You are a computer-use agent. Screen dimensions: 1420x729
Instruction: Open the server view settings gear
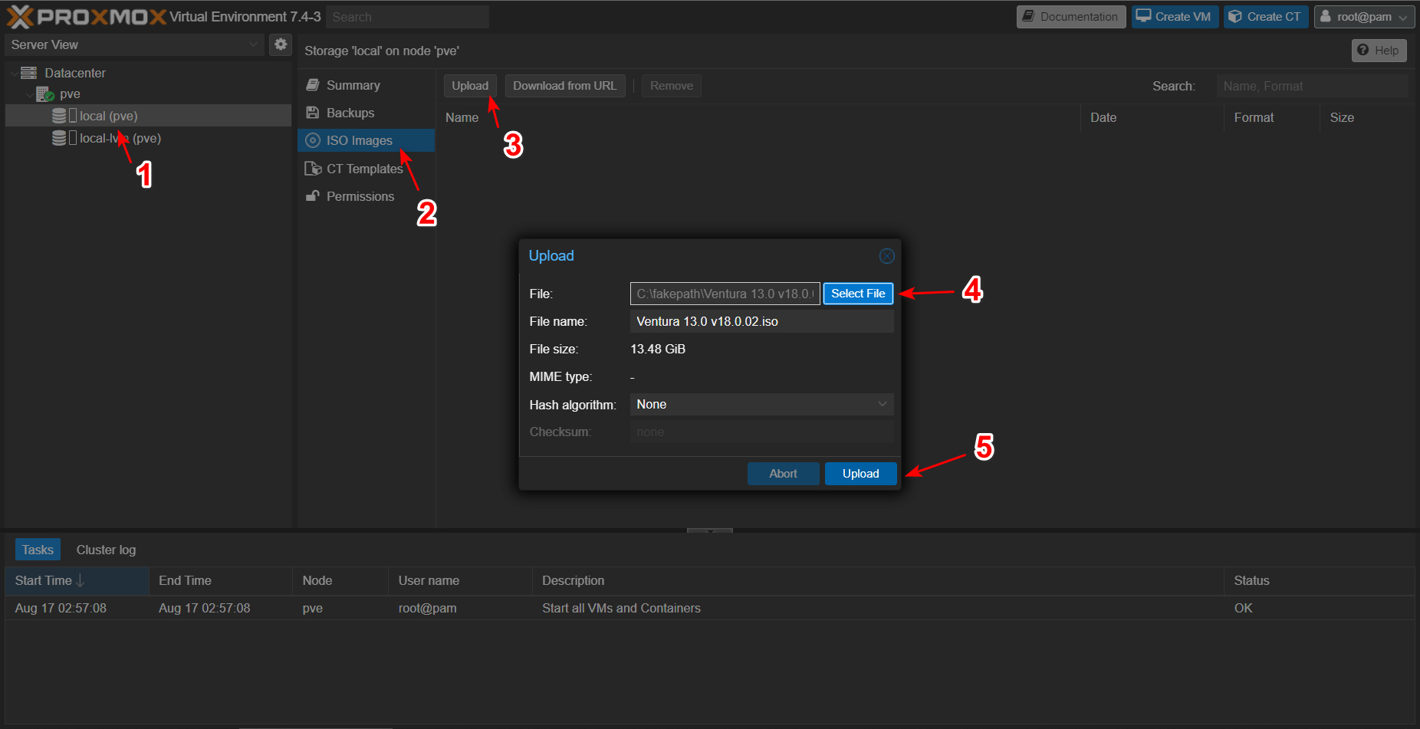[281, 44]
